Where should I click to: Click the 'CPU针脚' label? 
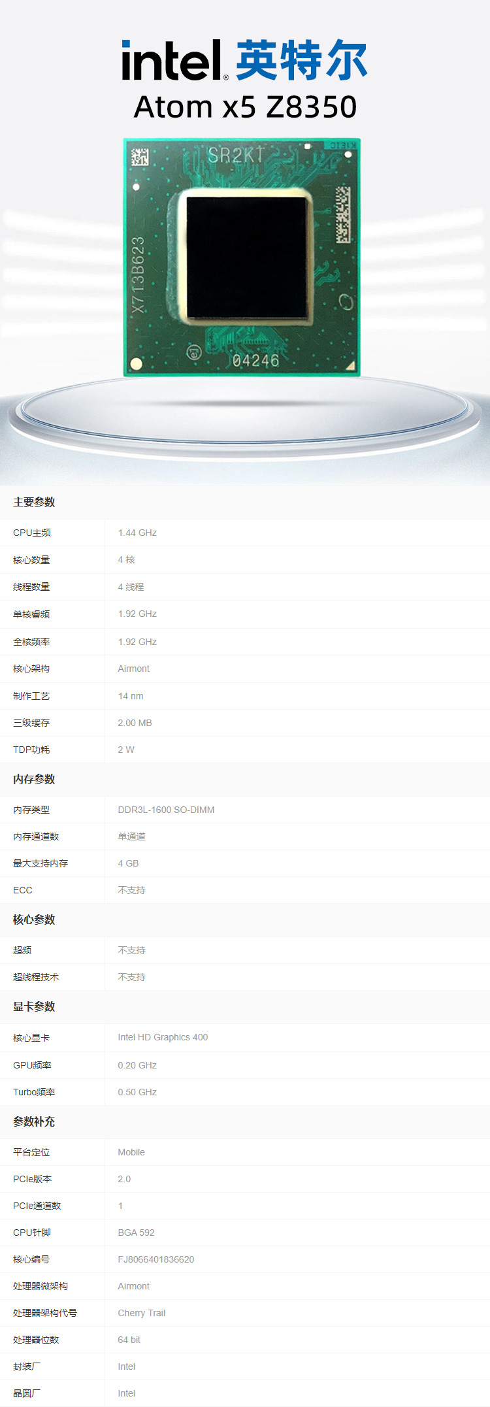click(x=32, y=1233)
